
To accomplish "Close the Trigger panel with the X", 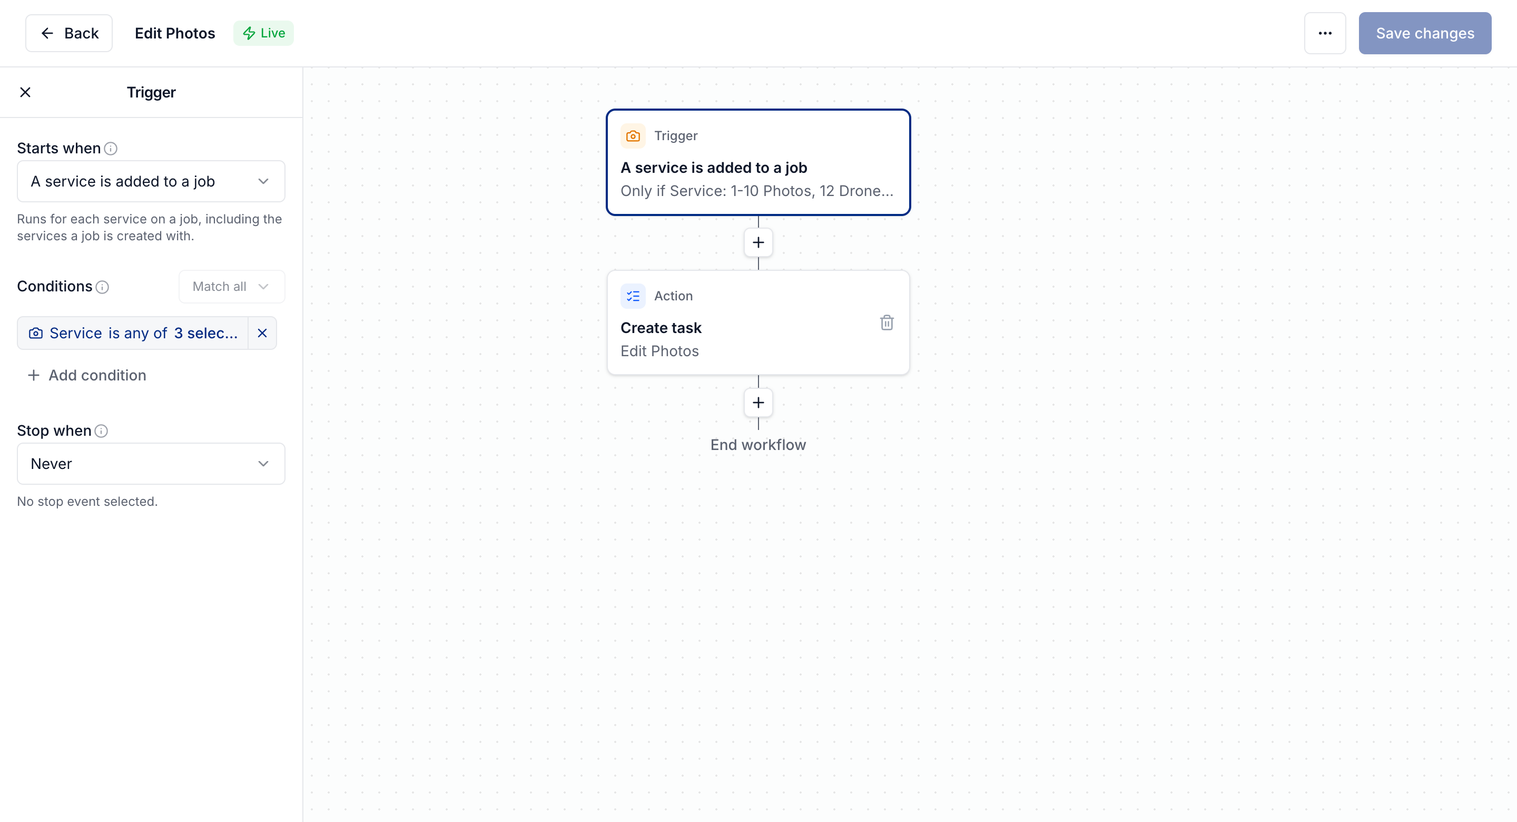I will click(x=25, y=92).
